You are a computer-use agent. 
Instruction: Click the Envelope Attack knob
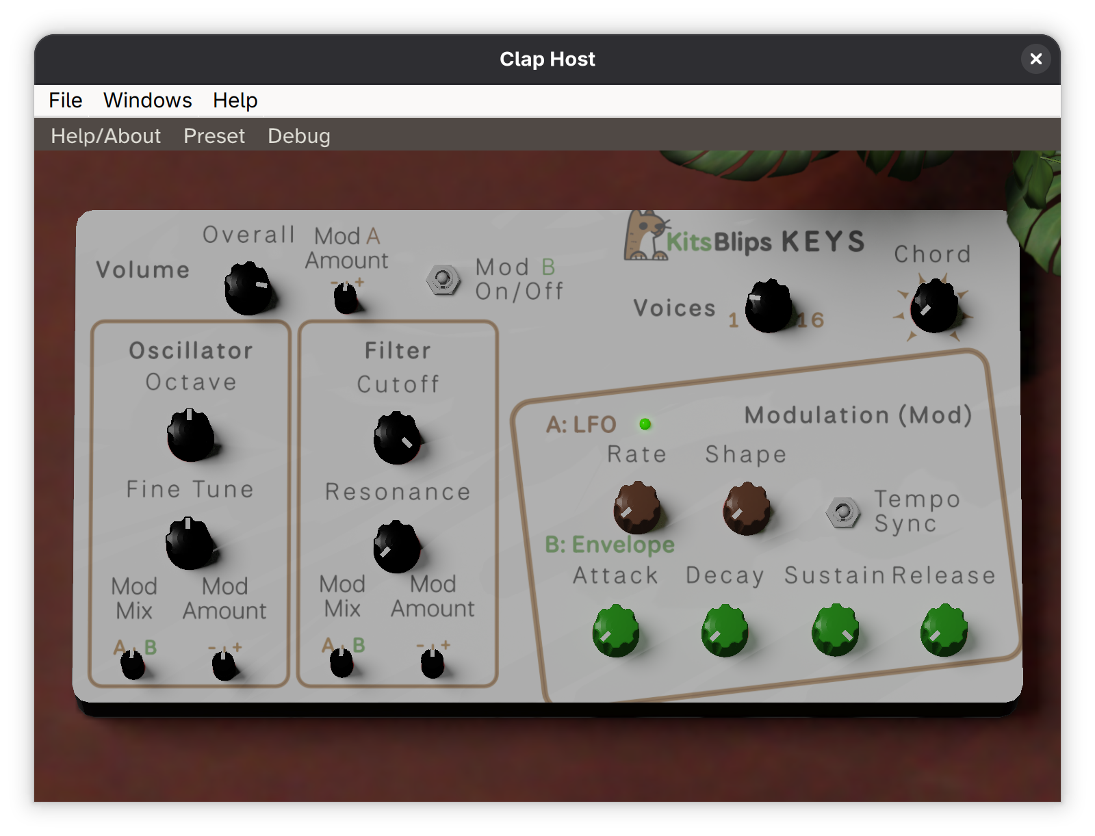[616, 630]
